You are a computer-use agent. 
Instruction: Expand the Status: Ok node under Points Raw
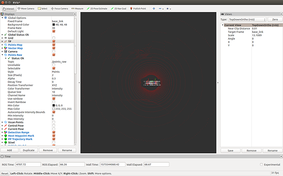6,58
